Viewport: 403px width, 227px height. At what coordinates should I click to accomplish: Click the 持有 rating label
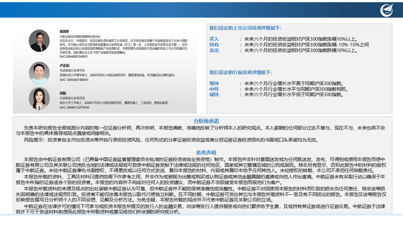coord(214,45)
